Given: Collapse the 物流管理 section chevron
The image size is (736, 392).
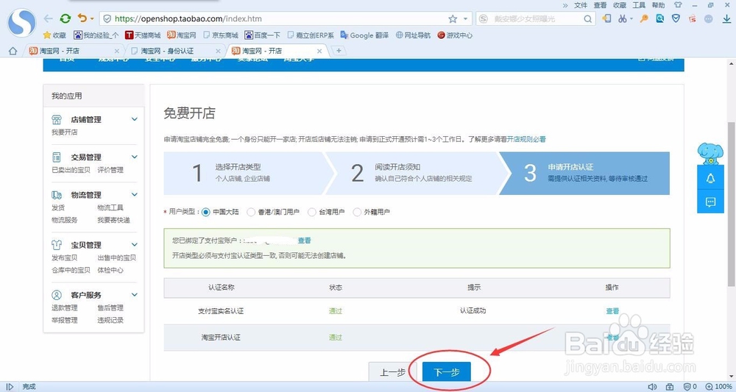Looking at the screenshot, I should pos(134,194).
